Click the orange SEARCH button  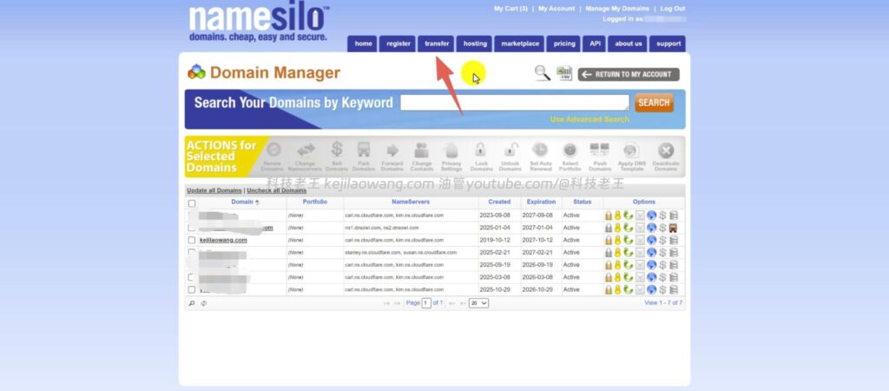tap(654, 103)
